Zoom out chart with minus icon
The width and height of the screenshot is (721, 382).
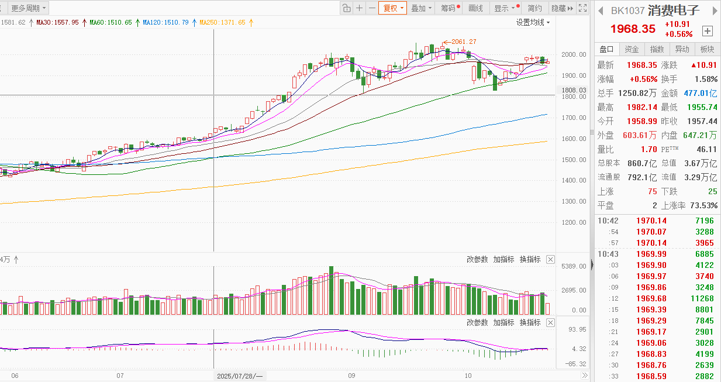tap(372, 8)
